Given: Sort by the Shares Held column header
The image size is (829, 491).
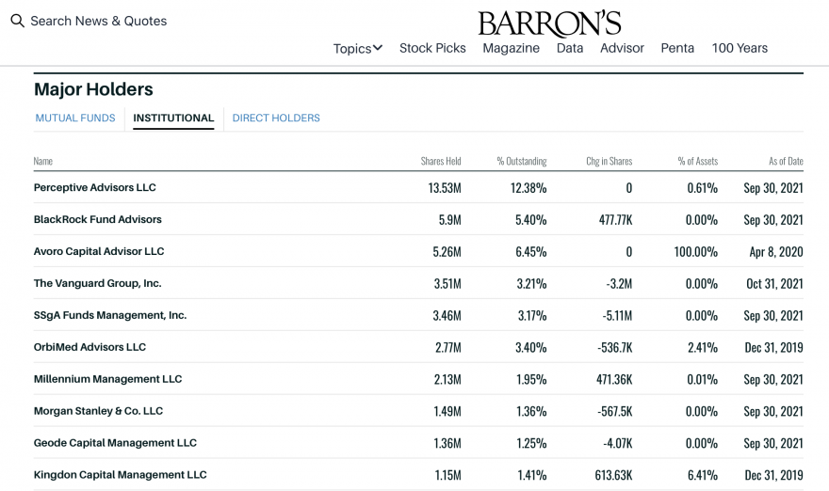Looking at the screenshot, I should point(441,161).
